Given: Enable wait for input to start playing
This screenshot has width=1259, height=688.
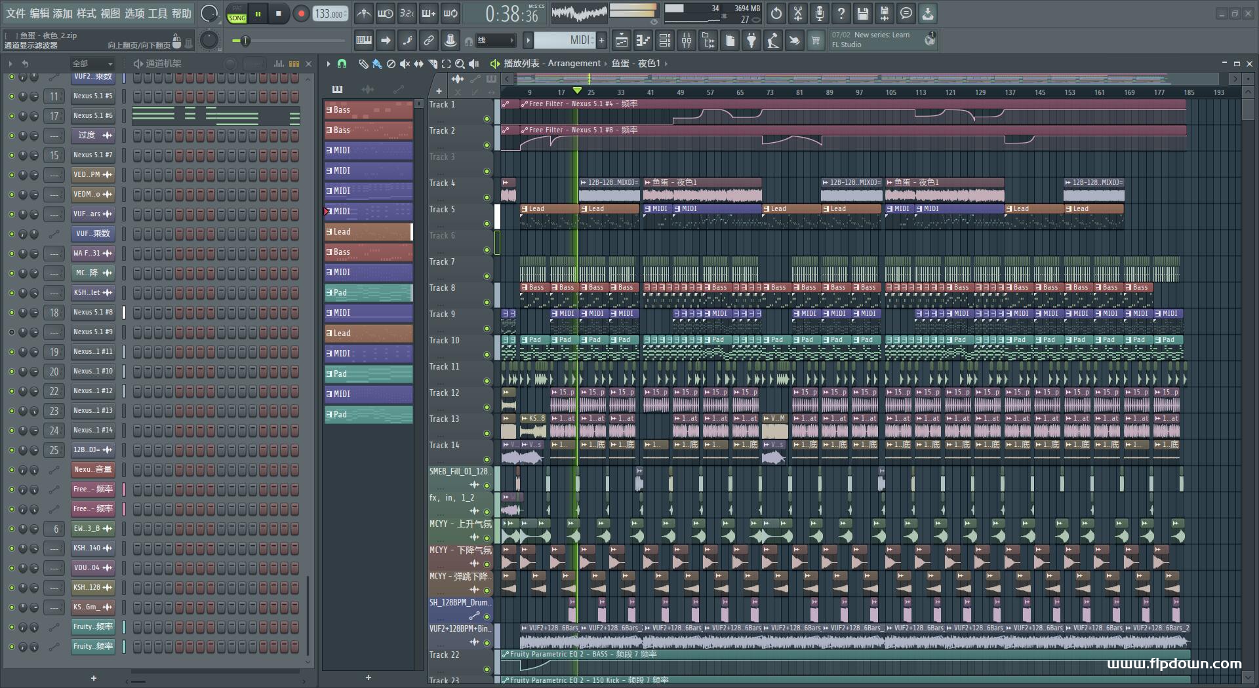Looking at the screenshot, I should click(x=386, y=13).
